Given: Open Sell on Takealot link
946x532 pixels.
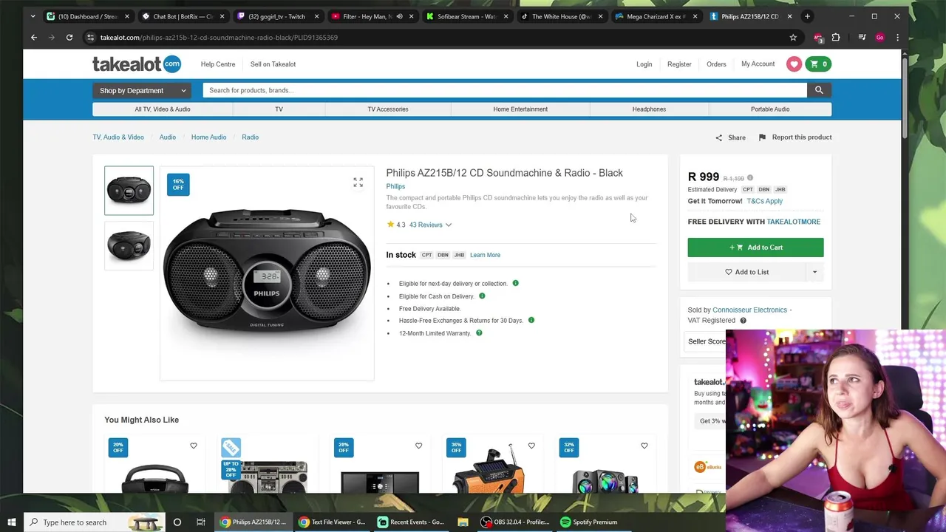Looking at the screenshot, I should click(273, 64).
